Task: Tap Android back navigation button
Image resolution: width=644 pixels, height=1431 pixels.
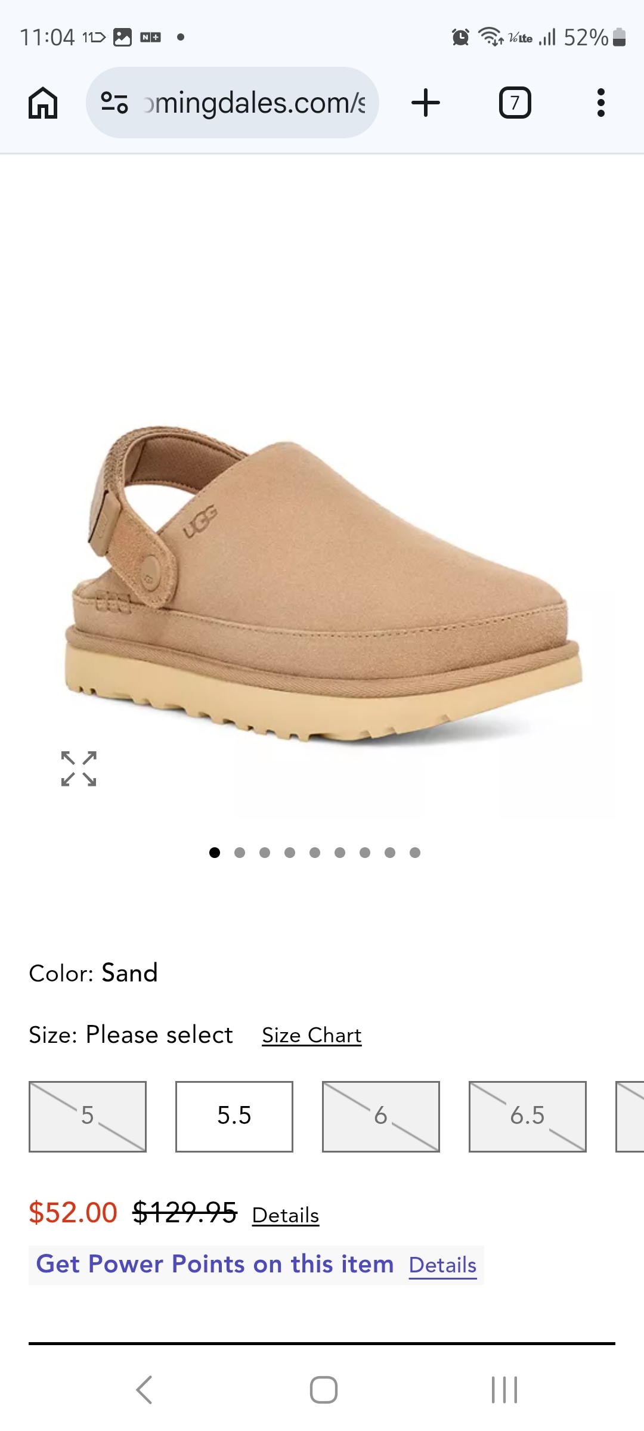Action: point(144,1390)
